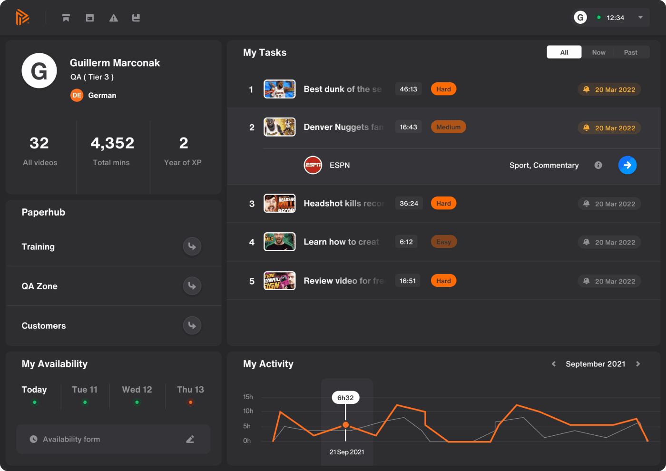The height and width of the screenshot is (471, 666).
Task: Open Training with its arrow icon
Action: pyautogui.click(x=192, y=246)
